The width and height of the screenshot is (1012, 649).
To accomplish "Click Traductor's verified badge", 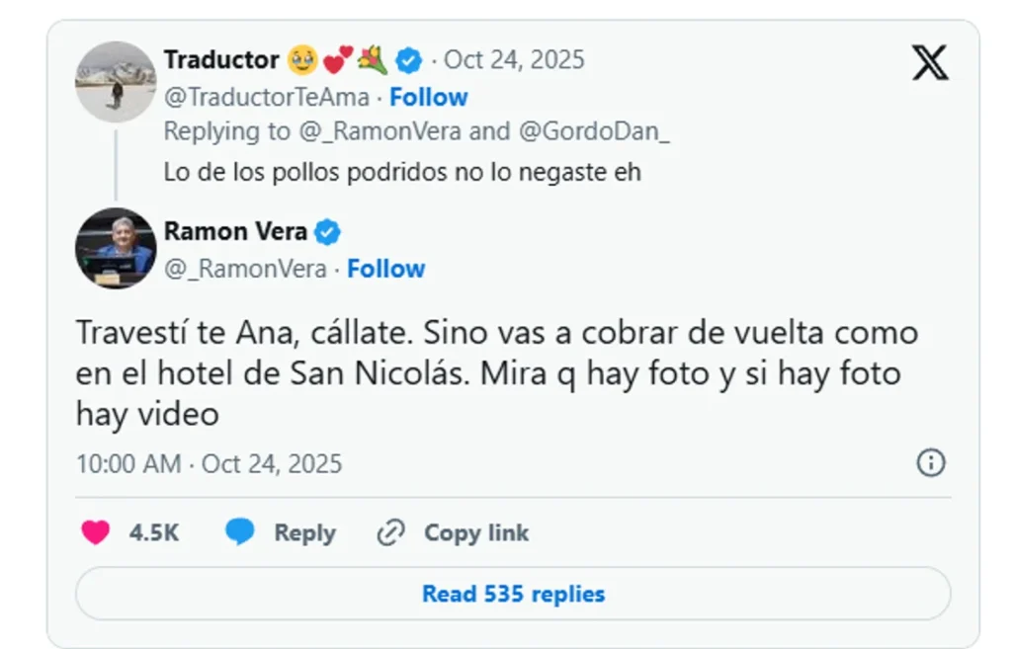I will pyautogui.click(x=408, y=60).
